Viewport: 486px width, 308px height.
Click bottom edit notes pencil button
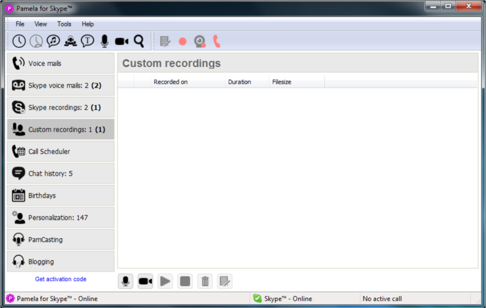(225, 281)
